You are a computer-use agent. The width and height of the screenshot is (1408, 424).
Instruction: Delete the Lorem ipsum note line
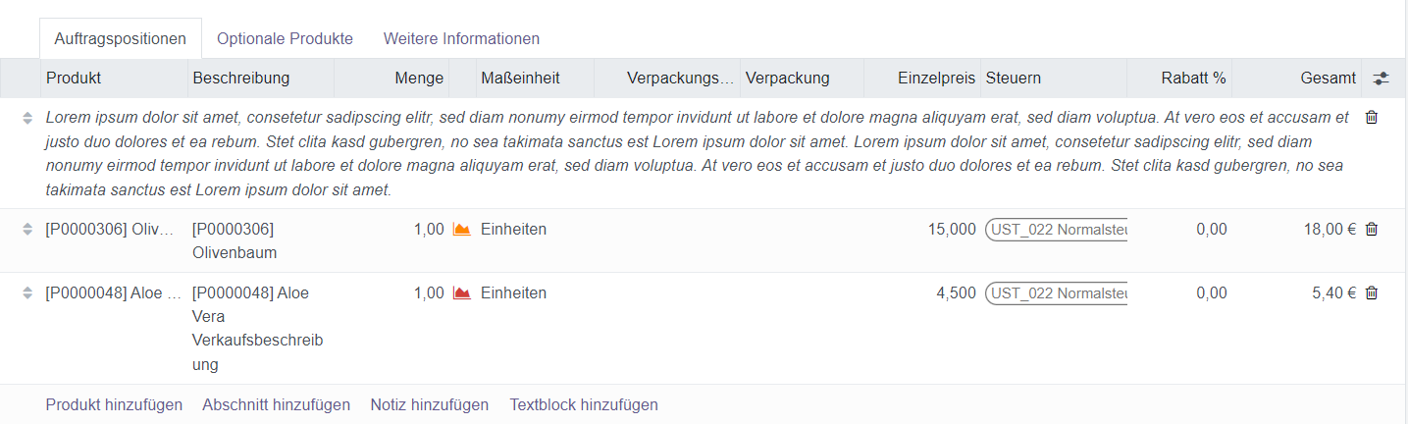tap(1372, 118)
